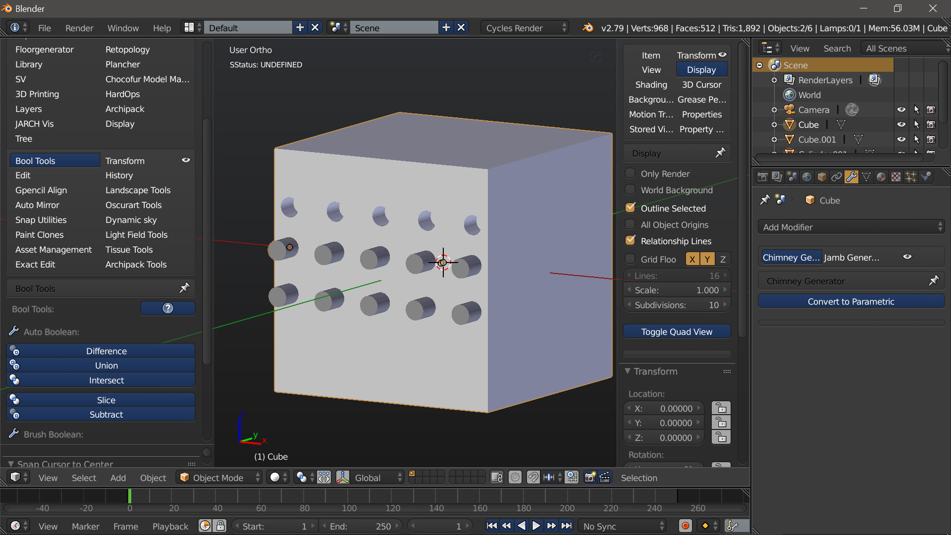Screen dimensions: 951x535
Task: Open the Cycles Render engine dropdown
Action: 525,28
